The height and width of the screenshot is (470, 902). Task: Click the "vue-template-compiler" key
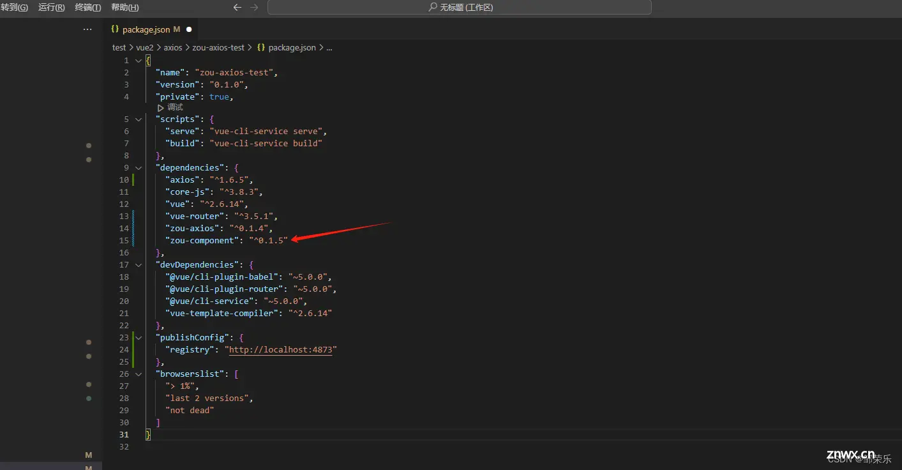pos(222,314)
